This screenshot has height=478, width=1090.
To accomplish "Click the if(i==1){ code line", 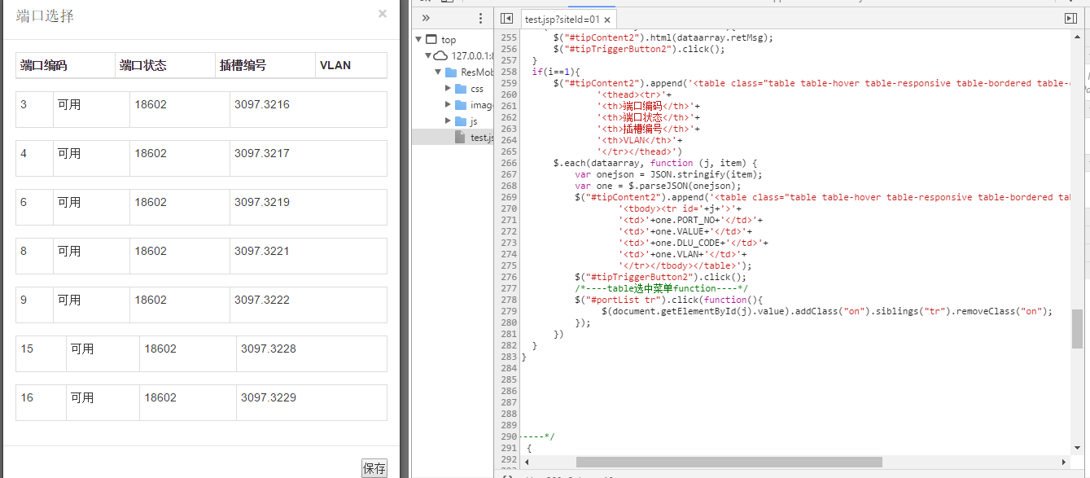I will pyautogui.click(x=555, y=72).
